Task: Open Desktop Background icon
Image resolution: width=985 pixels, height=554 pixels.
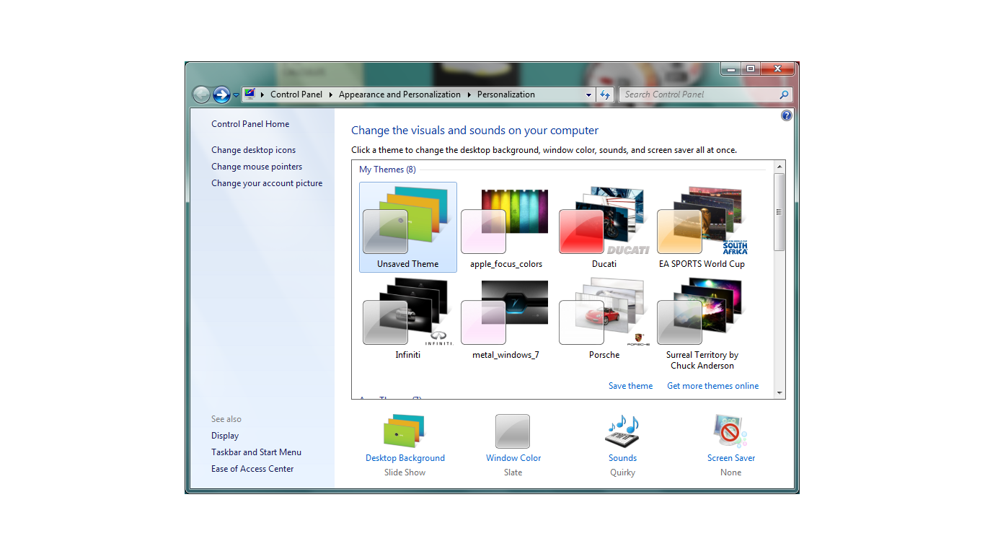Action: point(404,431)
